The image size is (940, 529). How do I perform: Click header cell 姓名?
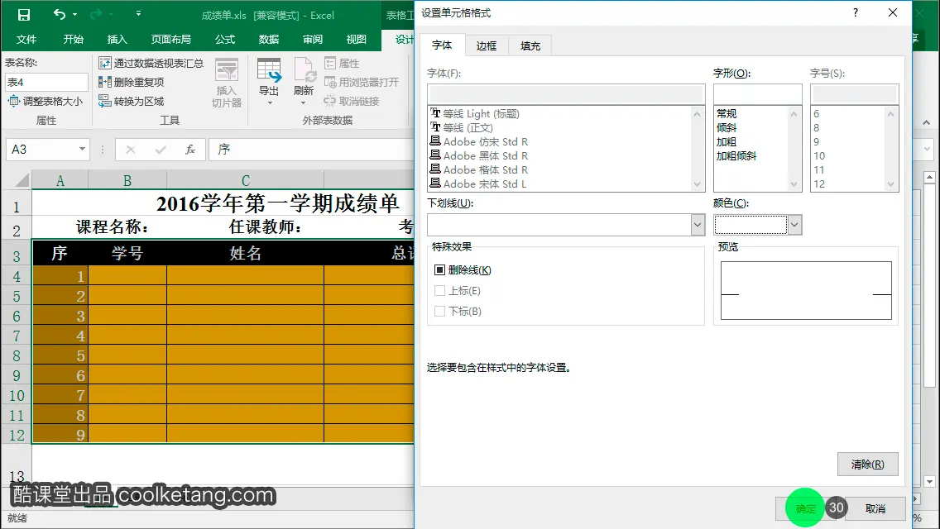tap(245, 253)
